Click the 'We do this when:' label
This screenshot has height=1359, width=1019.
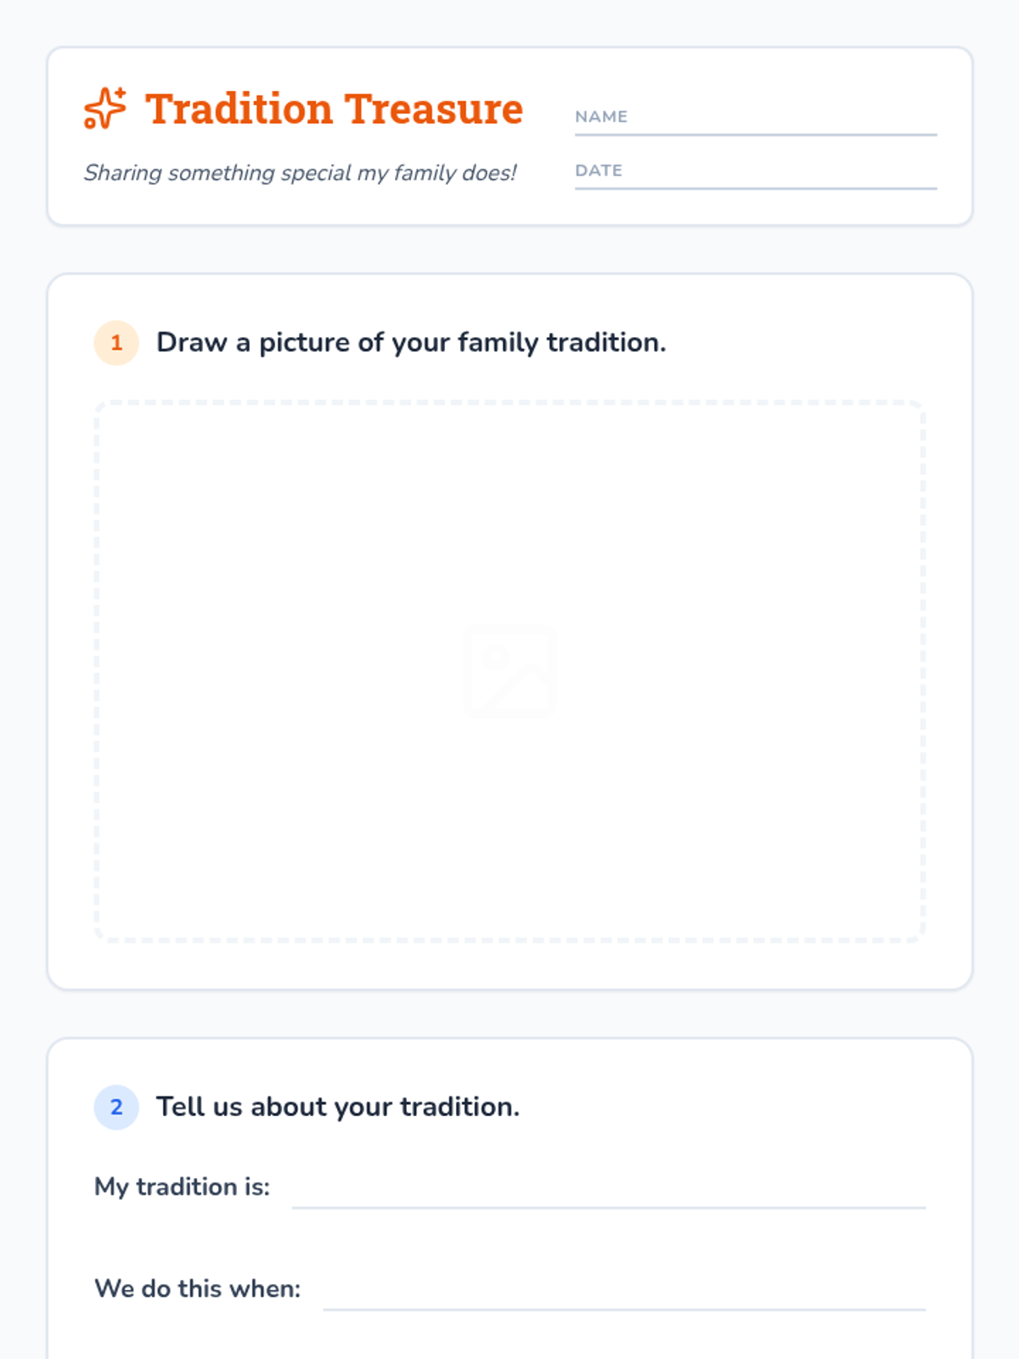coord(198,1289)
